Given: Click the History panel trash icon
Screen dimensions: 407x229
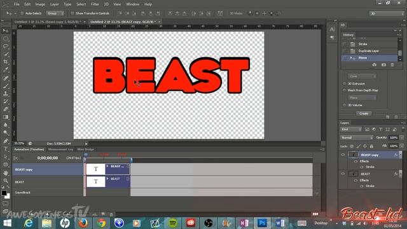Looking at the screenshot, I should 392,65.
